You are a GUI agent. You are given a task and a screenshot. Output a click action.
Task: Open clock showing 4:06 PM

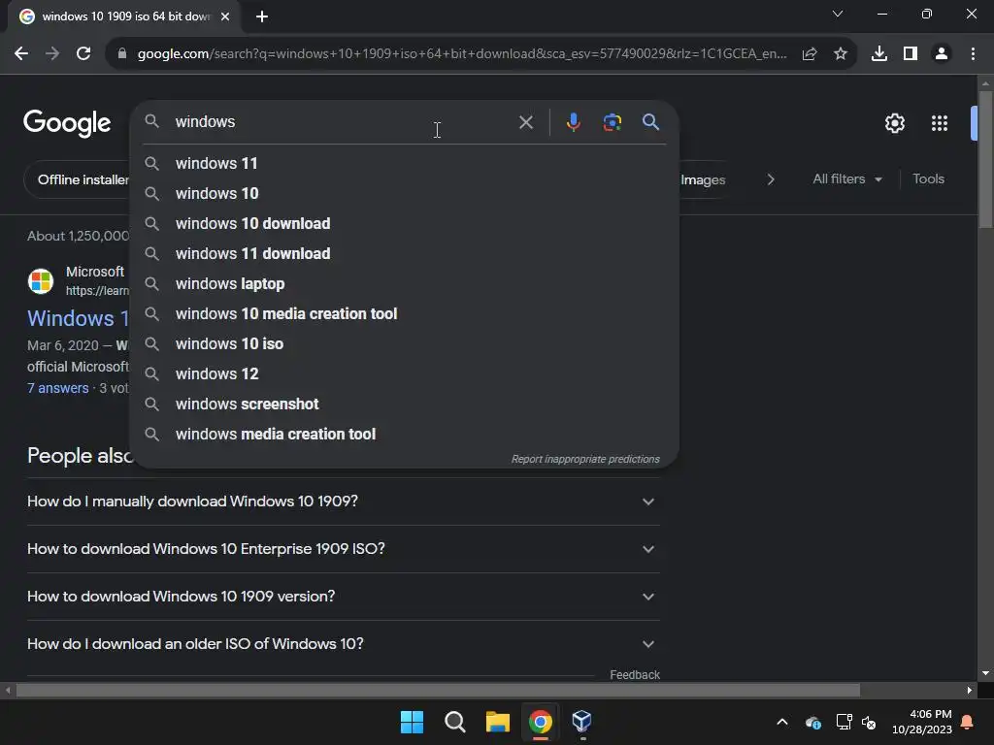coord(922,722)
